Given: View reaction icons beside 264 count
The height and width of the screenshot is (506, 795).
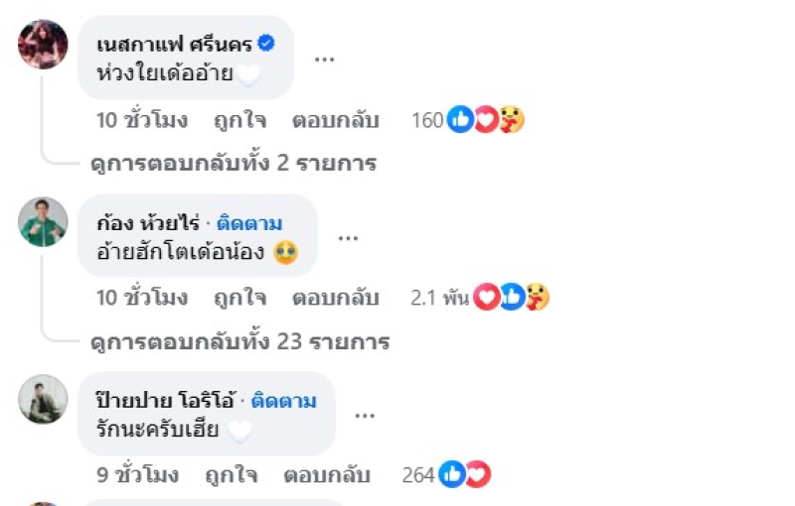Looking at the screenshot, I should point(465,475).
